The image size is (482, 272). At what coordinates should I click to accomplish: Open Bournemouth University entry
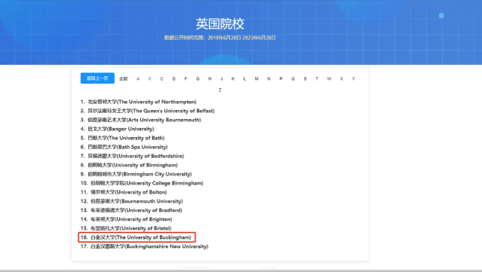point(131,201)
